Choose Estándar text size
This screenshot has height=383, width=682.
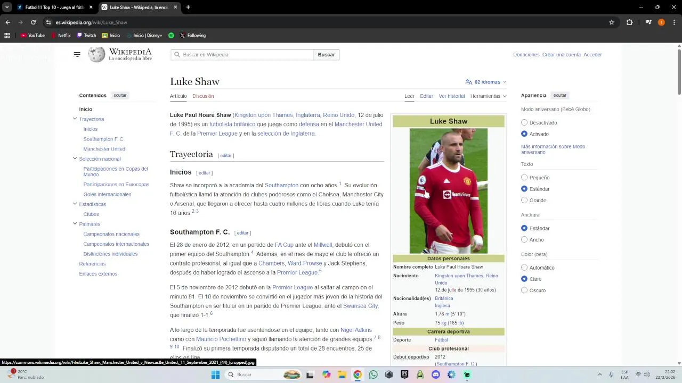click(x=524, y=189)
